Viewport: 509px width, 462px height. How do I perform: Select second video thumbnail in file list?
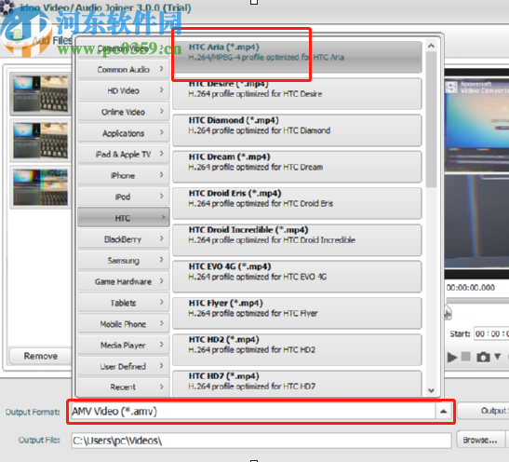[x=41, y=141]
